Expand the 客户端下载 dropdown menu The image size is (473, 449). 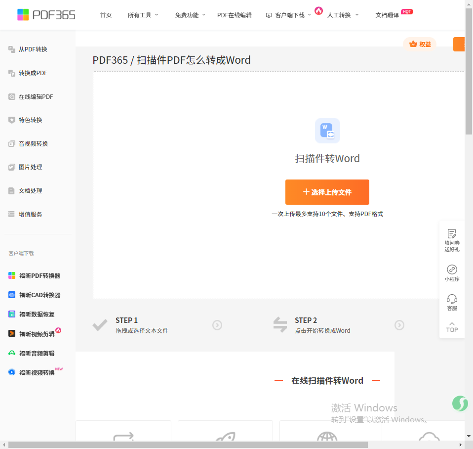[x=288, y=15]
